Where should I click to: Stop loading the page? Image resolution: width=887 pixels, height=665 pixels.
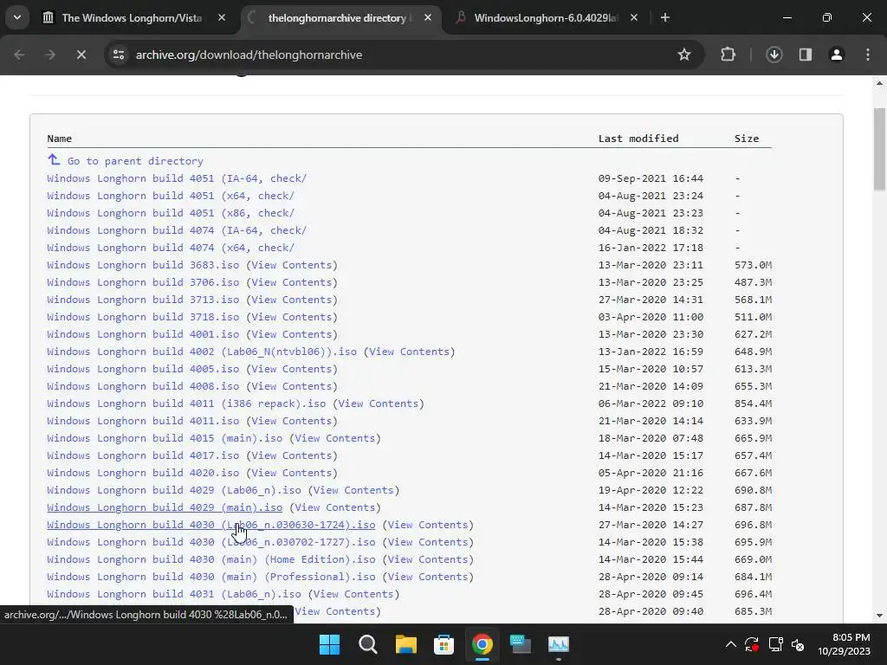click(81, 55)
